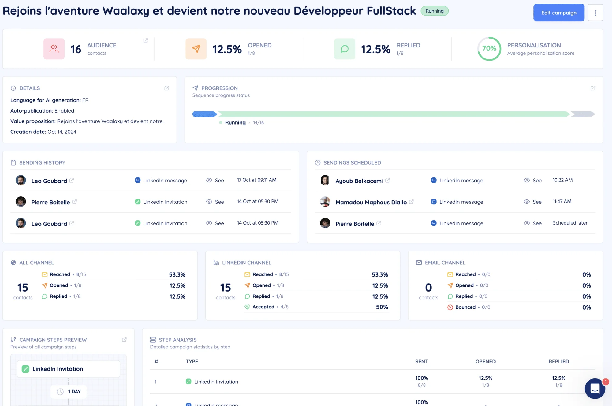612x406 pixels.
Task: Click the orange Opened paper-plane icon
Action: pos(196,49)
